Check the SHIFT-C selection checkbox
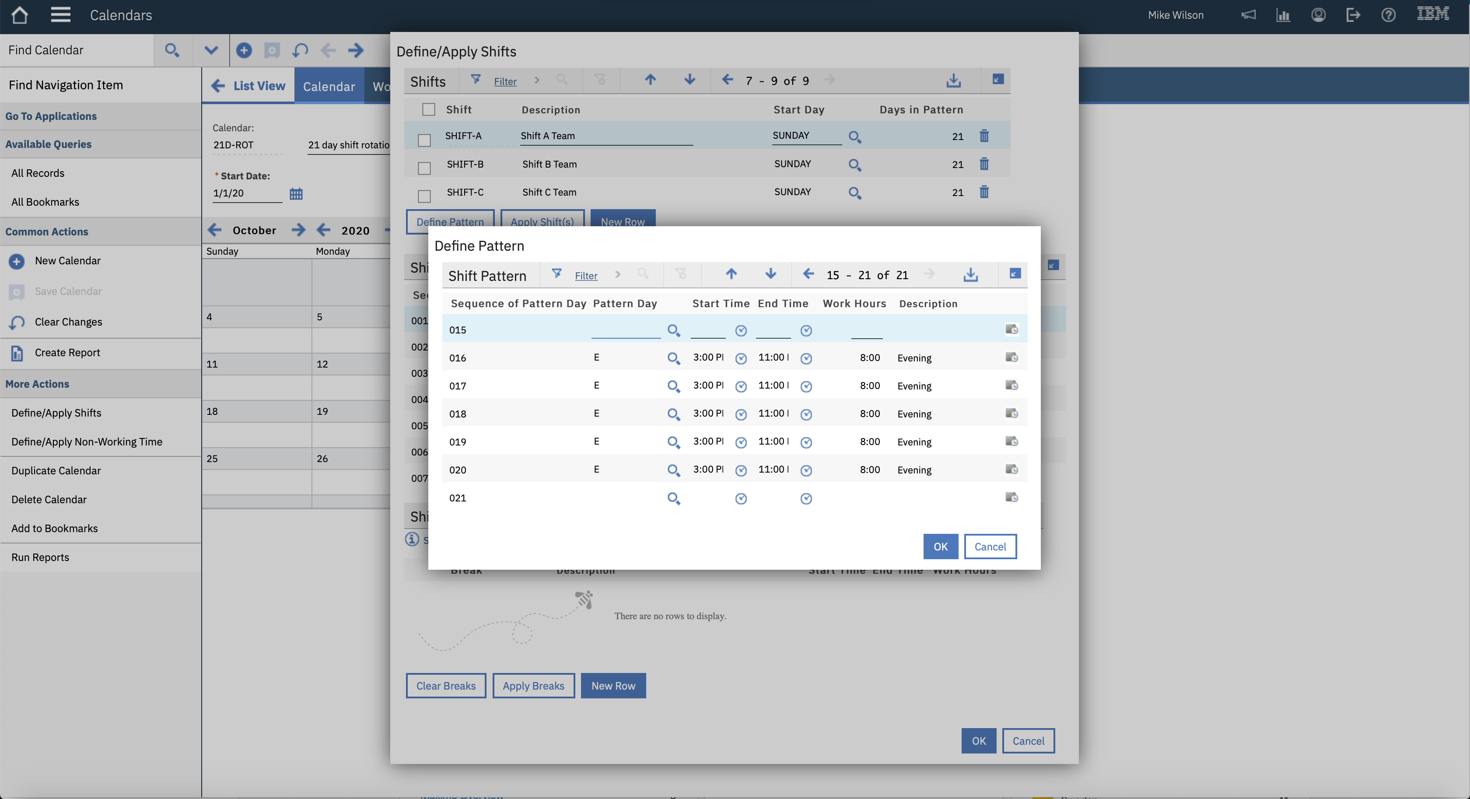Screen dimensions: 1470x799 pyautogui.click(x=424, y=196)
